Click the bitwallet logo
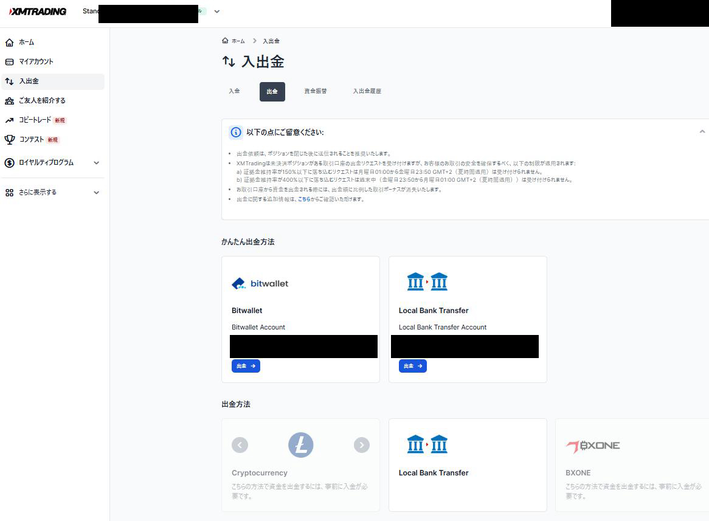 click(260, 283)
